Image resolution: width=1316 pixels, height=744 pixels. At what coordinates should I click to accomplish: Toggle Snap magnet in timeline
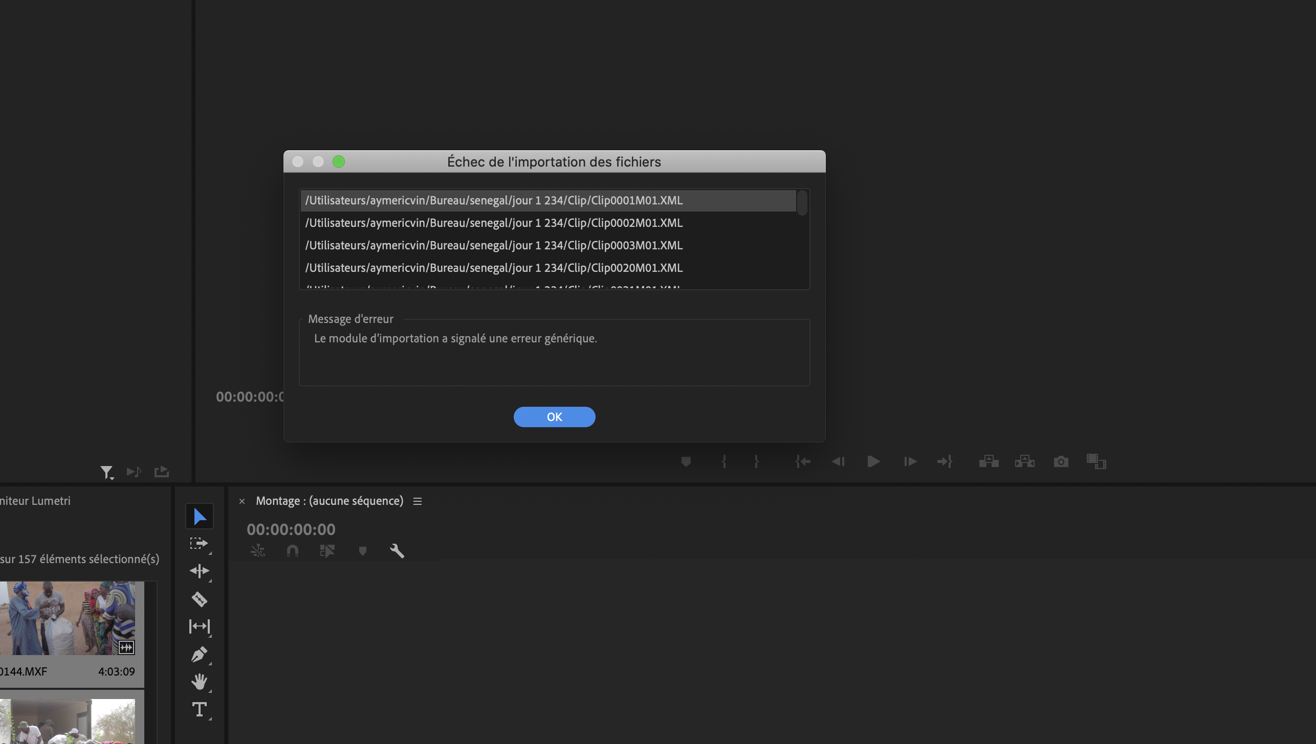coord(292,551)
